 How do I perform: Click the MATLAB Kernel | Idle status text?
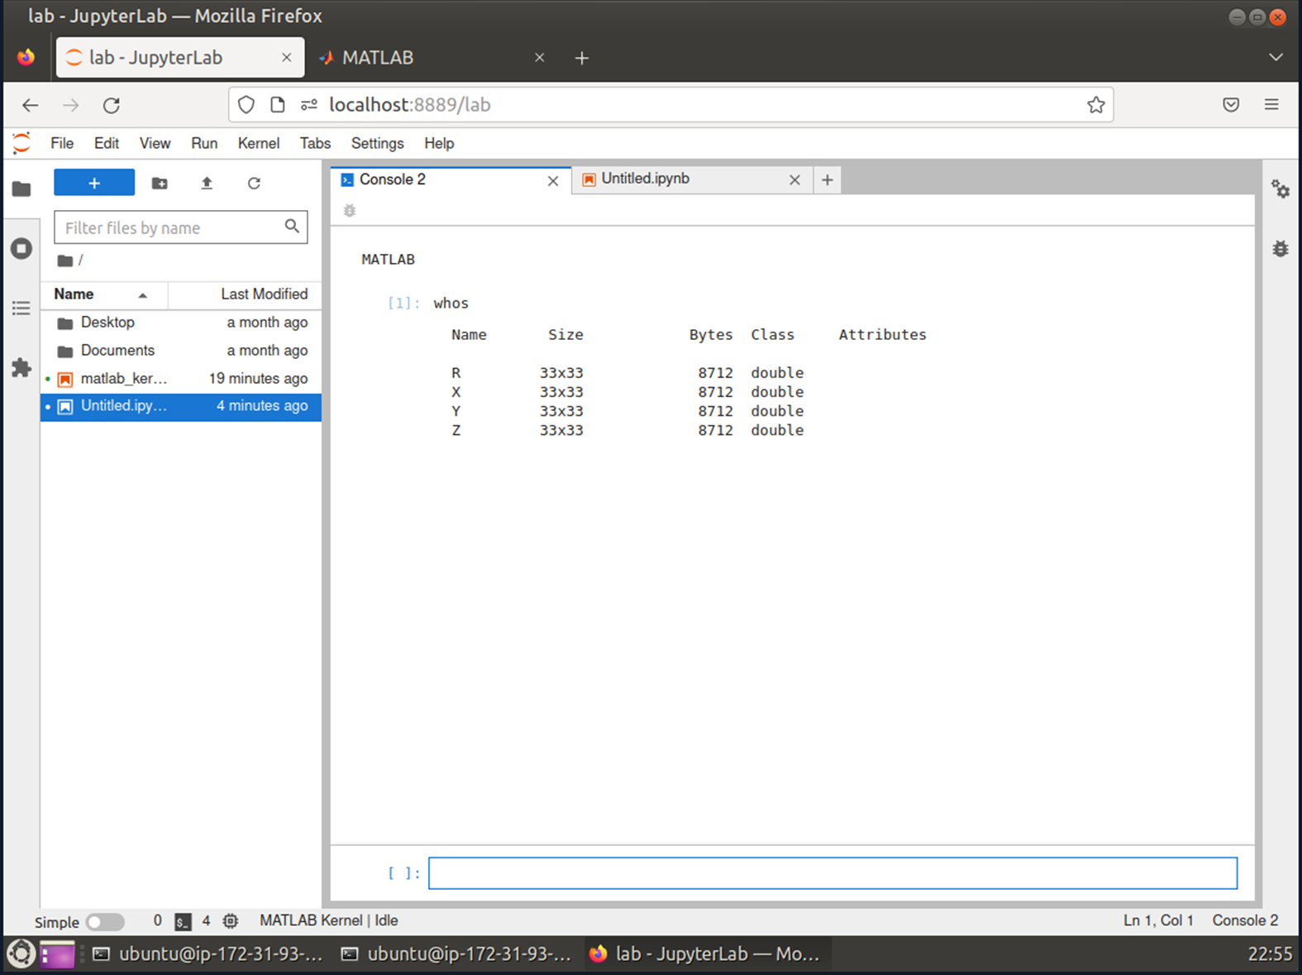(328, 920)
